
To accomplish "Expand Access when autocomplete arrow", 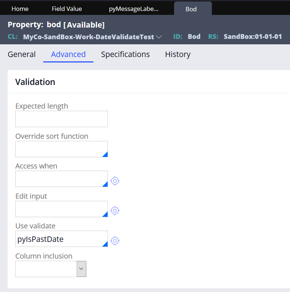I will (x=105, y=184).
